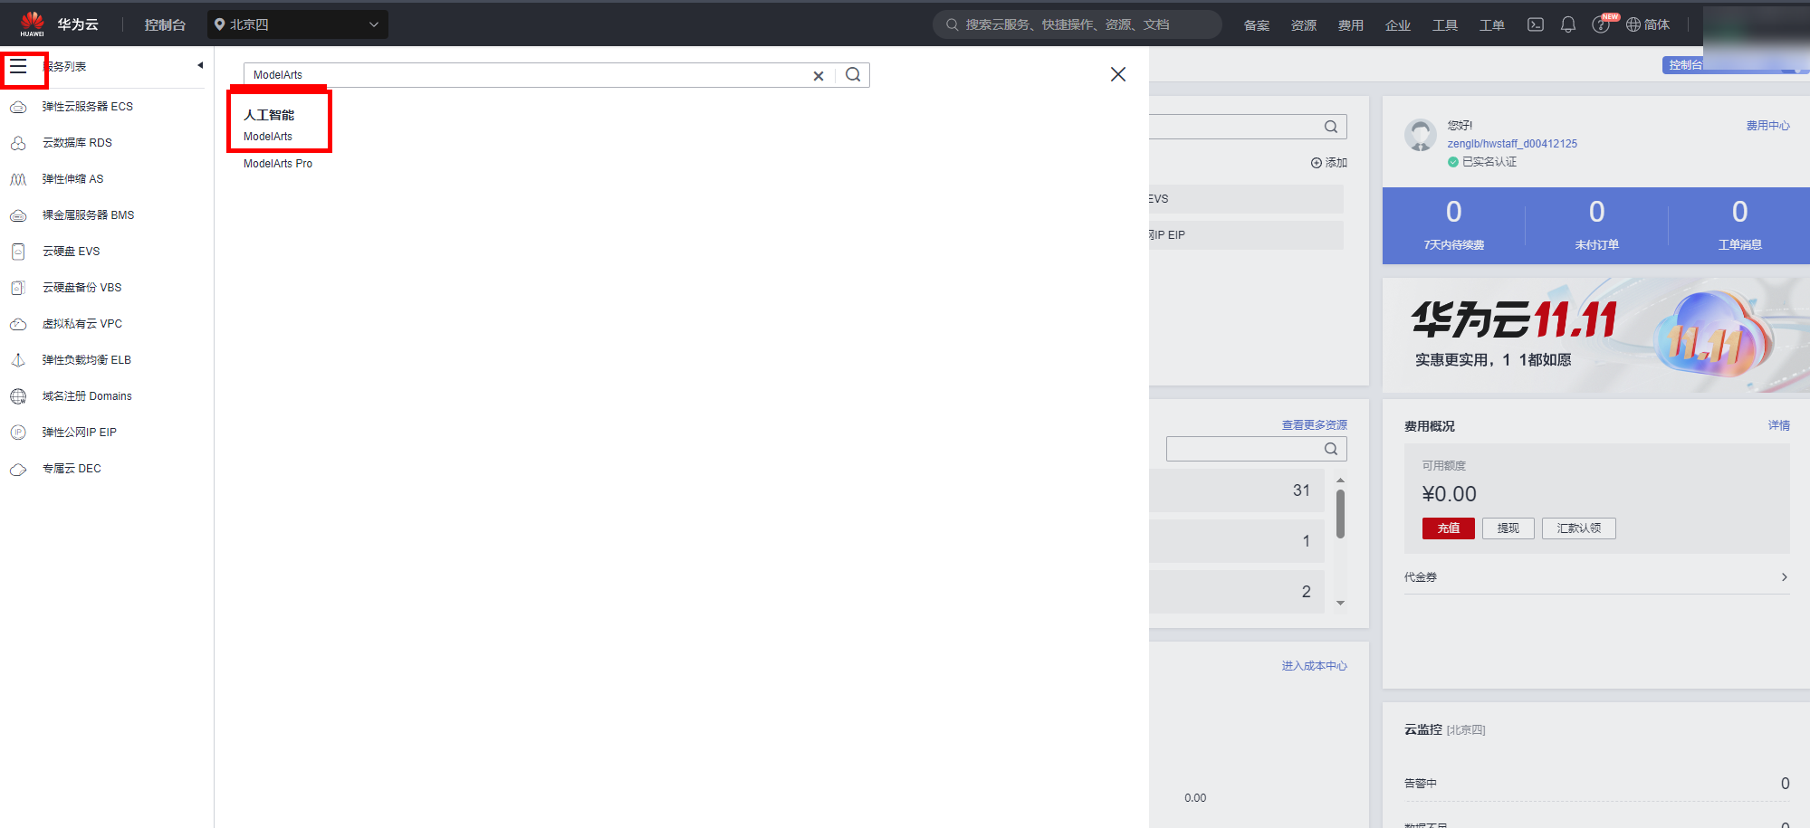Select 专属云 DEC in sidebar
The width and height of the screenshot is (1810, 828).
pyautogui.click(x=72, y=469)
